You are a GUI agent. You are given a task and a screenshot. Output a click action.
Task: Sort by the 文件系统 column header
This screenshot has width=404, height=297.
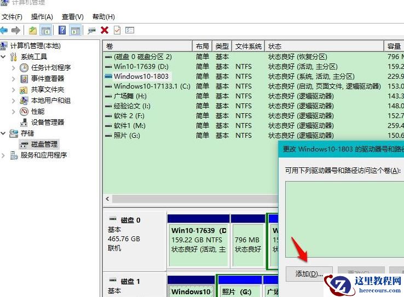click(249, 46)
